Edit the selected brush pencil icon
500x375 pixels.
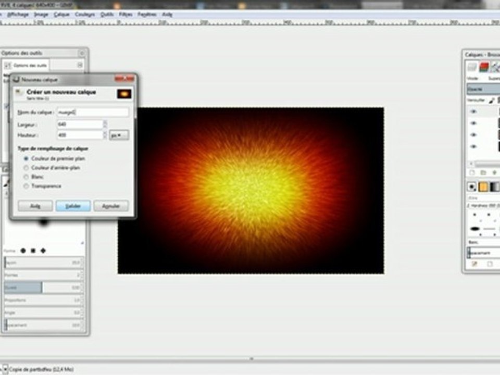point(474,264)
